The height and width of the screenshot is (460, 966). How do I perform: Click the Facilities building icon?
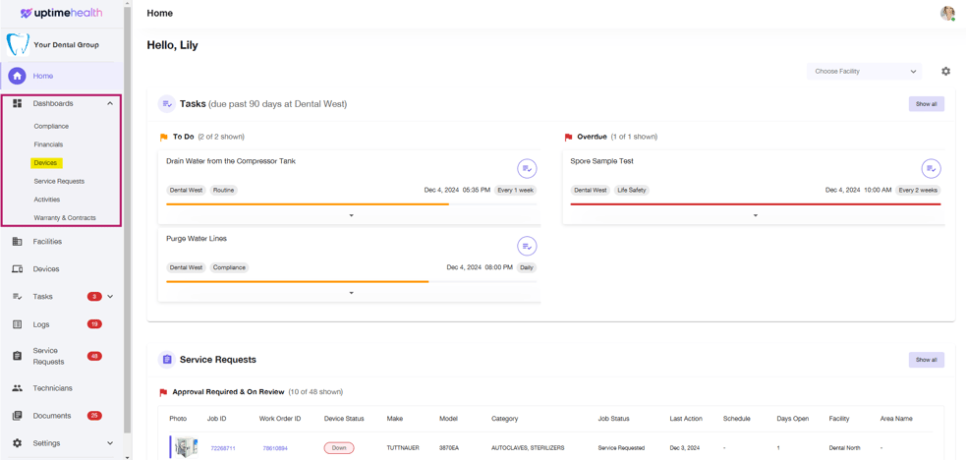(17, 242)
